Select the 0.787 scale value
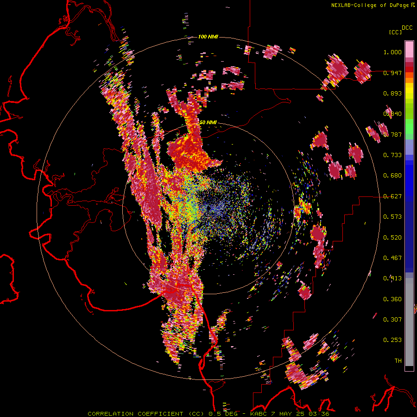 point(392,134)
